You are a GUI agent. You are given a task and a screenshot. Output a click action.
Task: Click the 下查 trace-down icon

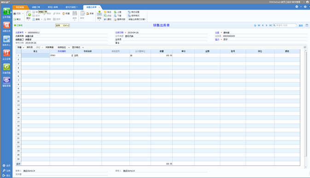tap(115, 16)
